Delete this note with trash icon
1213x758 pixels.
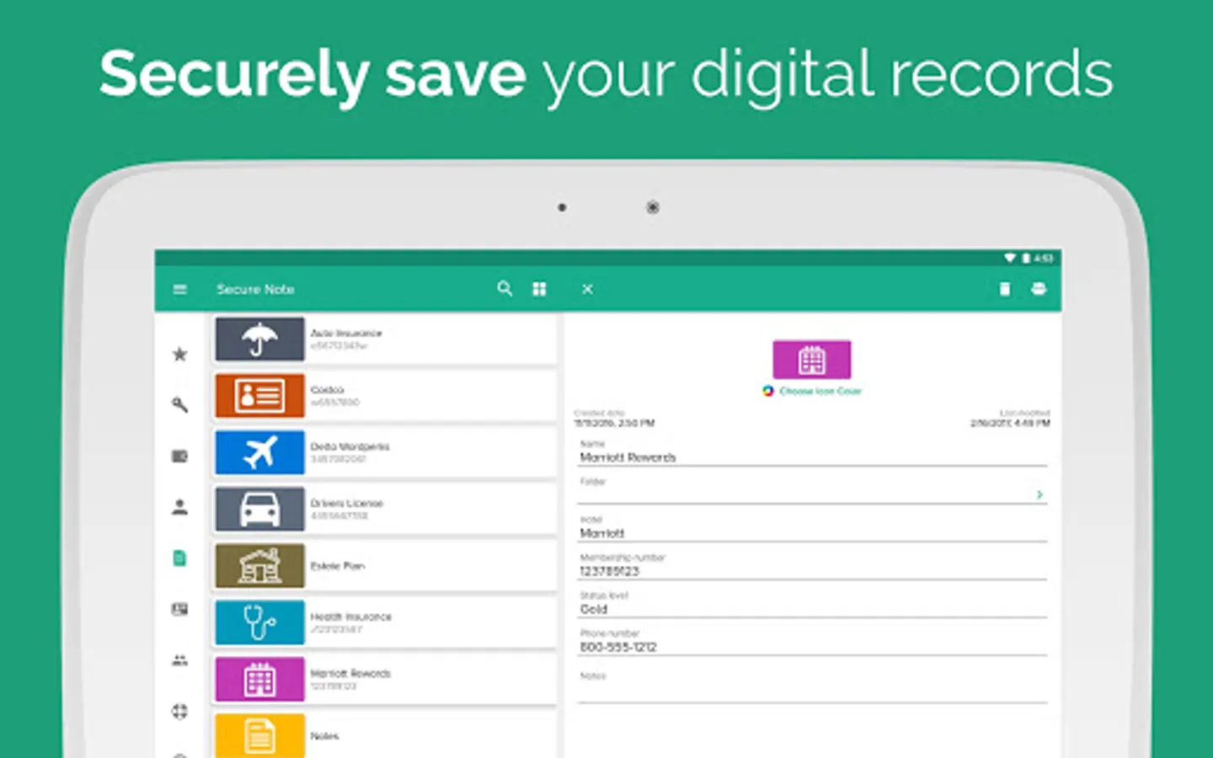click(x=1004, y=289)
